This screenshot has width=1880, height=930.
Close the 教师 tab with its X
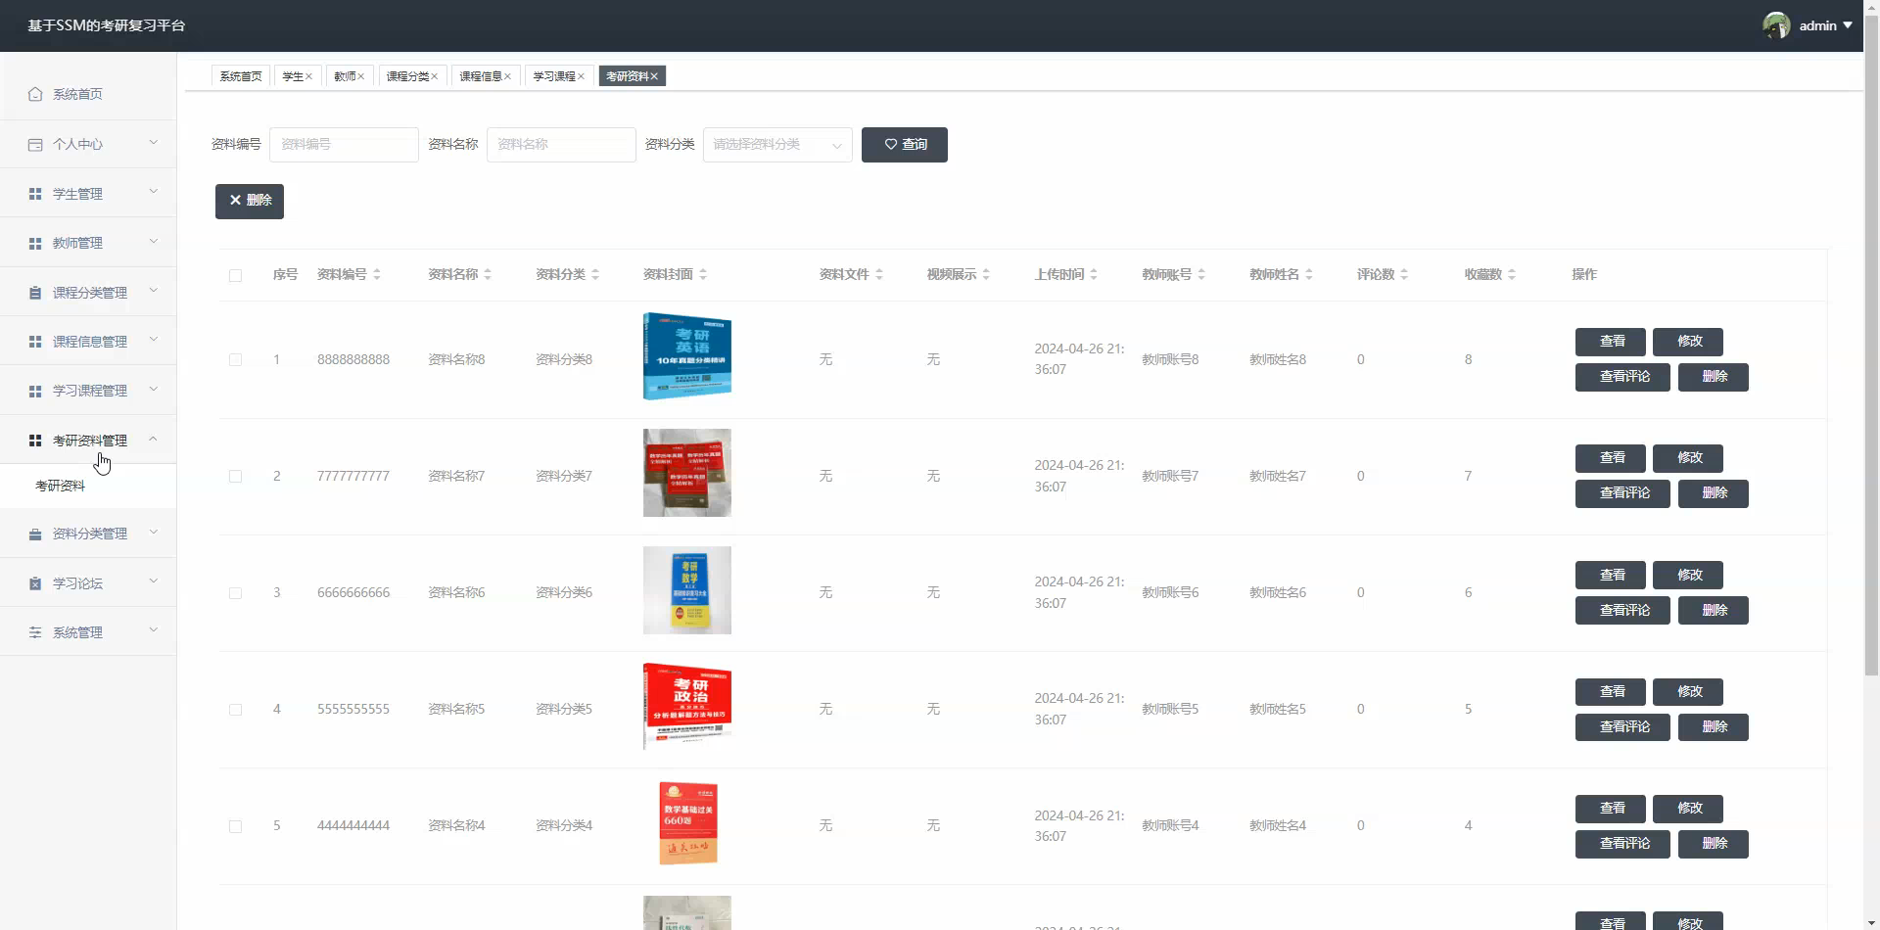(x=360, y=76)
